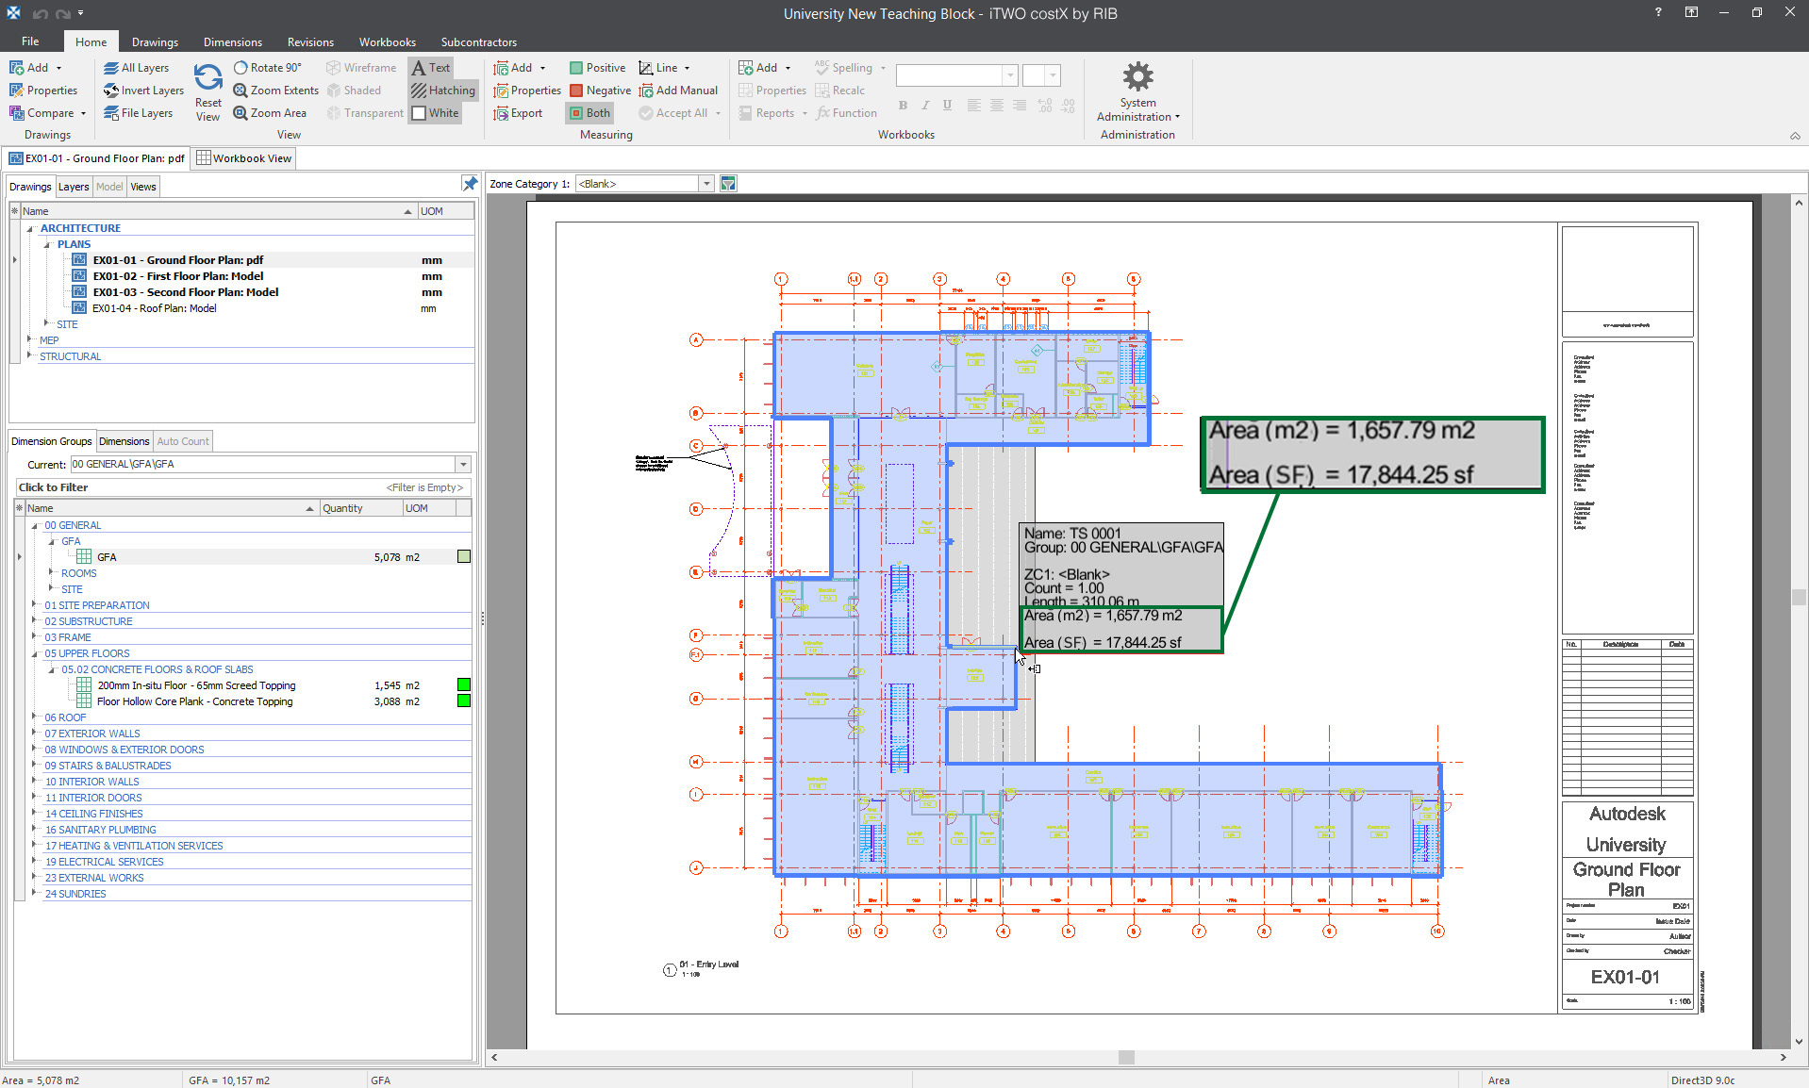Open the Layers panel tab
Image resolution: width=1809 pixels, height=1088 pixels.
74,187
